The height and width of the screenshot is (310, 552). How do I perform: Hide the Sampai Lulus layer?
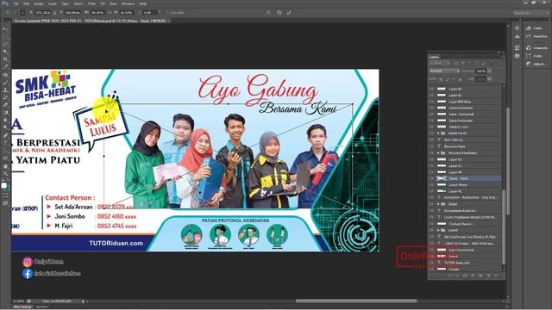[x=431, y=127]
